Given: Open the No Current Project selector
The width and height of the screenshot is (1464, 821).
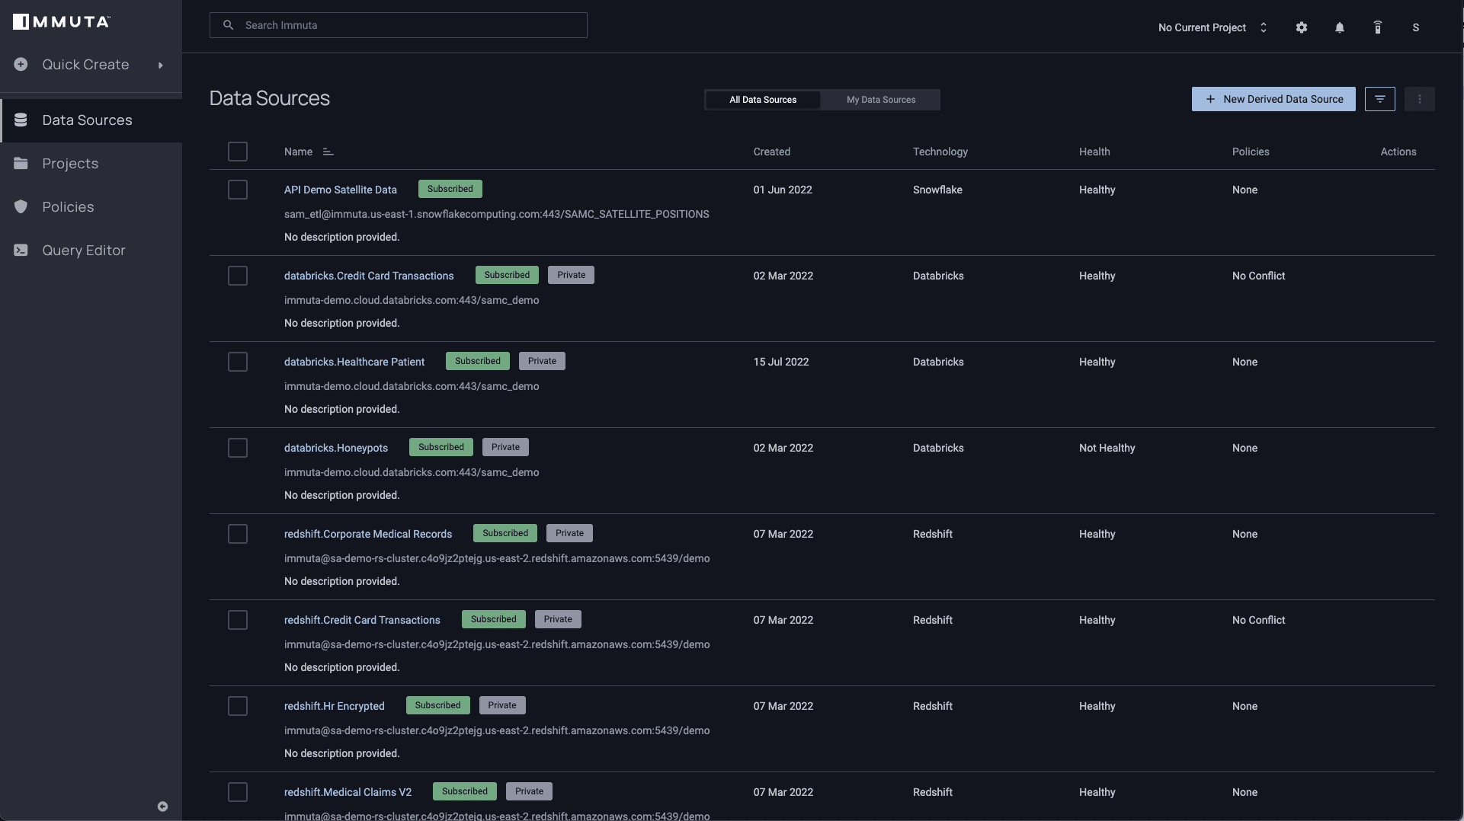Looking at the screenshot, I should point(1212,27).
